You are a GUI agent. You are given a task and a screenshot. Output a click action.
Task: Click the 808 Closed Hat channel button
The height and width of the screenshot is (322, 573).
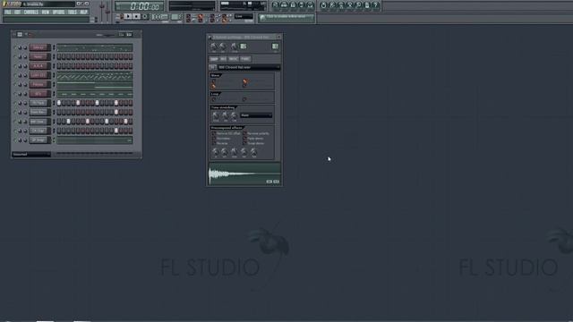pyautogui.click(x=39, y=122)
